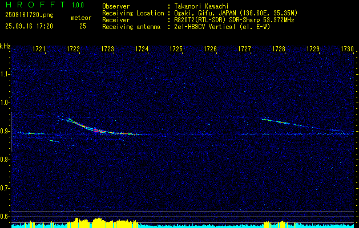Click the HROFFT 1.0.0 title text
Image resolution: width=359 pixels, height=228 pixels.
45,5
